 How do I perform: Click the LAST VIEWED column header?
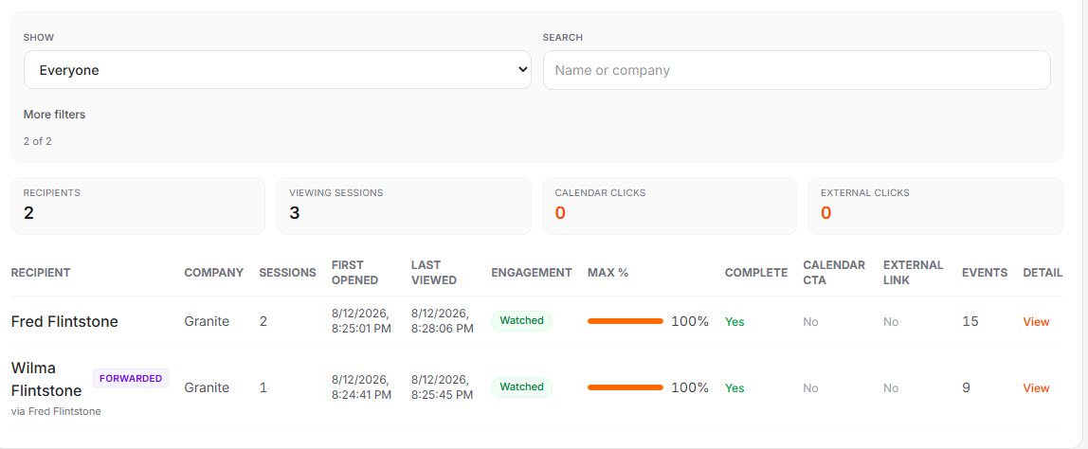[x=434, y=273]
